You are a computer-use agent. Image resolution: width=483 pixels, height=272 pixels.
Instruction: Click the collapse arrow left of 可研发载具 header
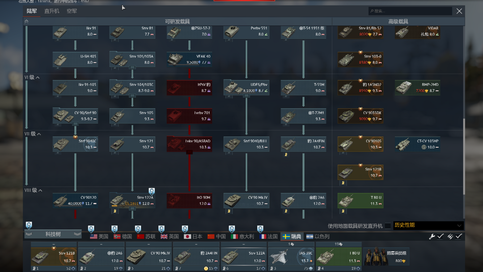click(x=26, y=21)
